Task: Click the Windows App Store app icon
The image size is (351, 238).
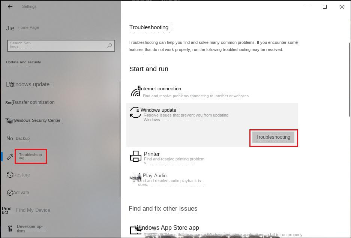Action: [x=136, y=230]
